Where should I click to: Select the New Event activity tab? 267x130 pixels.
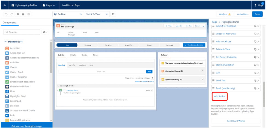(82, 65)
